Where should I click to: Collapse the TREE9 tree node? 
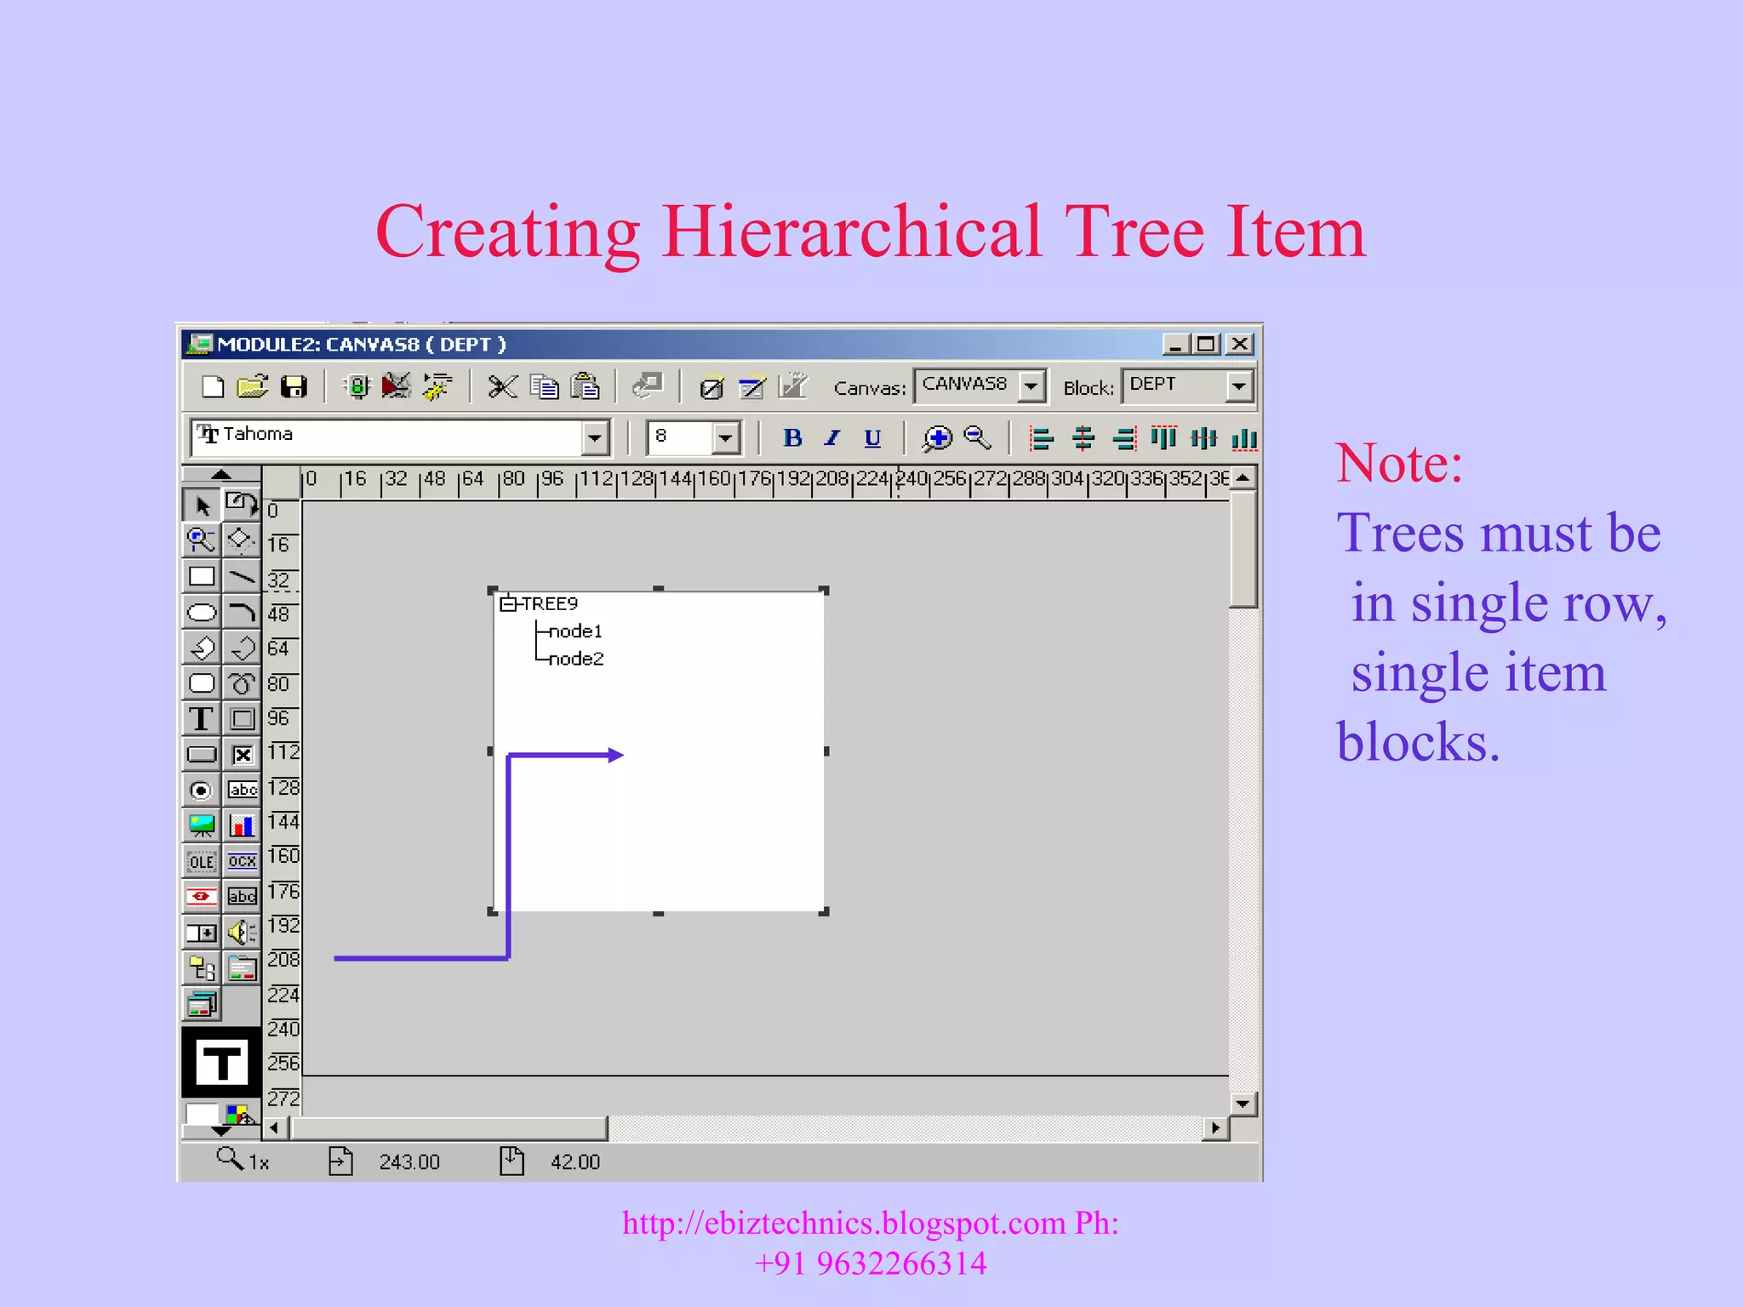coord(508,604)
